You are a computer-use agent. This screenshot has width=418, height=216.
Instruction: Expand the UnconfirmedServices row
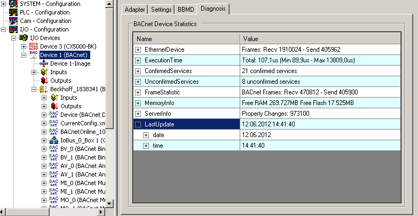pyautogui.click(x=138, y=82)
